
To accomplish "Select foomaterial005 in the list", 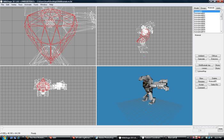I will pyautogui.click(x=207, y=21).
